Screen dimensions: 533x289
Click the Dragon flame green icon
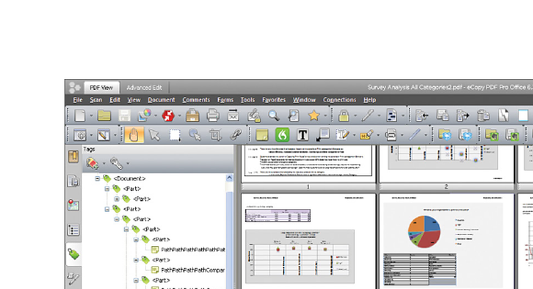(282, 135)
